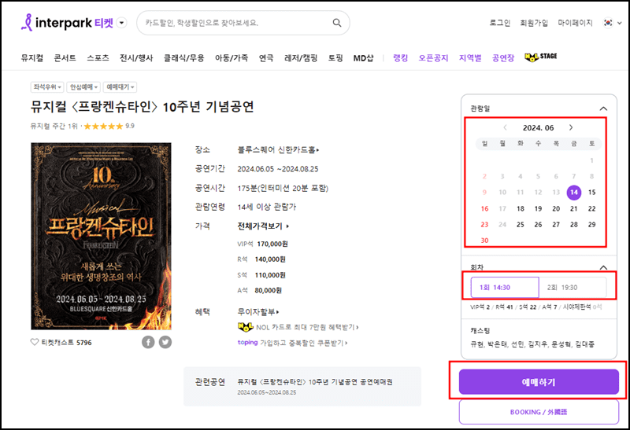630x430 pixels.
Task: Open the 로그인 link
Action: click(499, 23)
